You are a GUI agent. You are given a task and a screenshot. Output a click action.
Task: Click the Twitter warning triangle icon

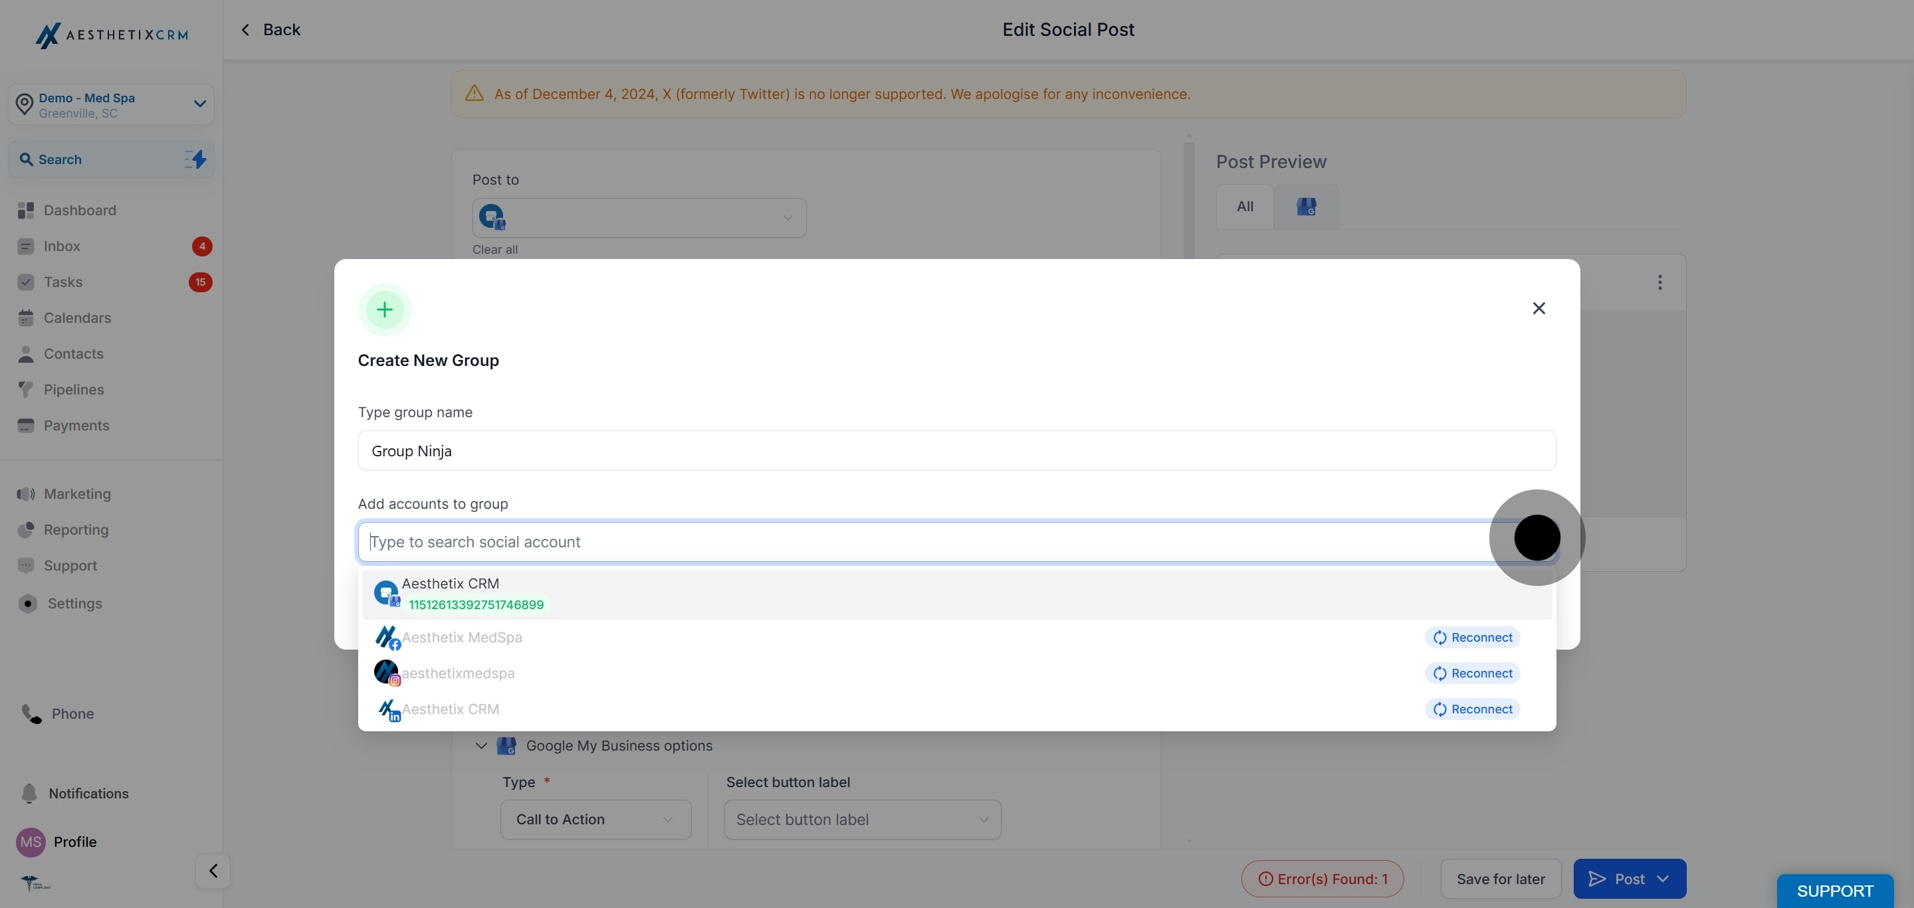(474, 94)
